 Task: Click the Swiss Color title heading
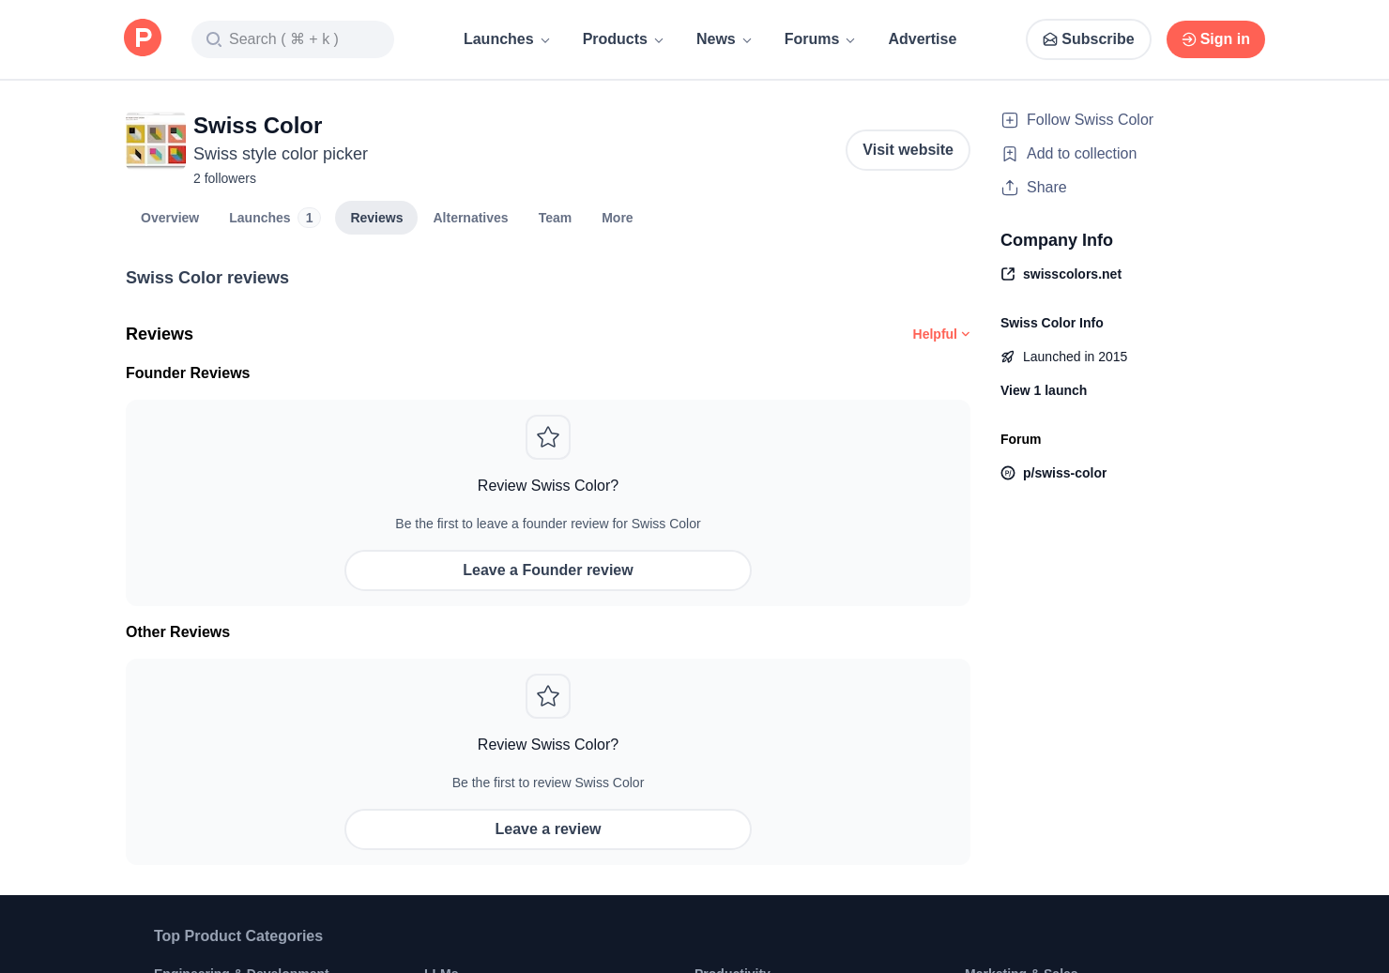(x=257, y=126)
